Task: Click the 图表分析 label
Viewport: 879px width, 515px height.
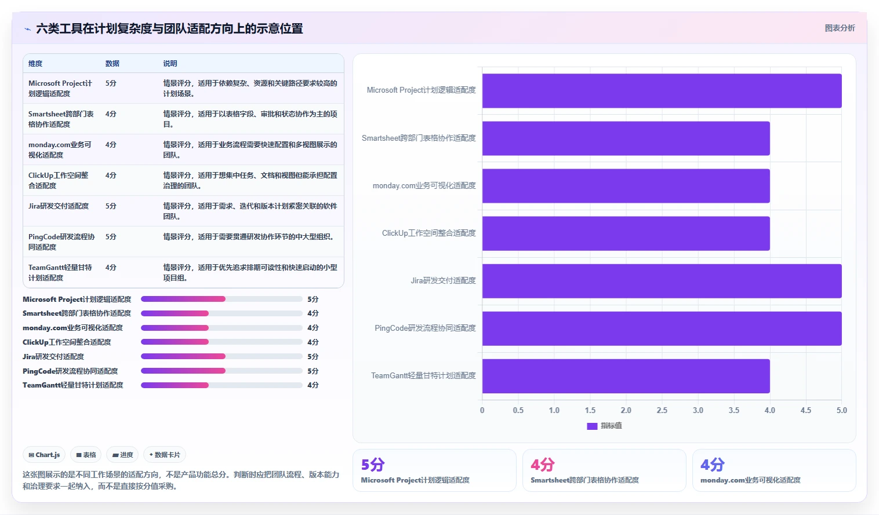Action: (840, 28)
